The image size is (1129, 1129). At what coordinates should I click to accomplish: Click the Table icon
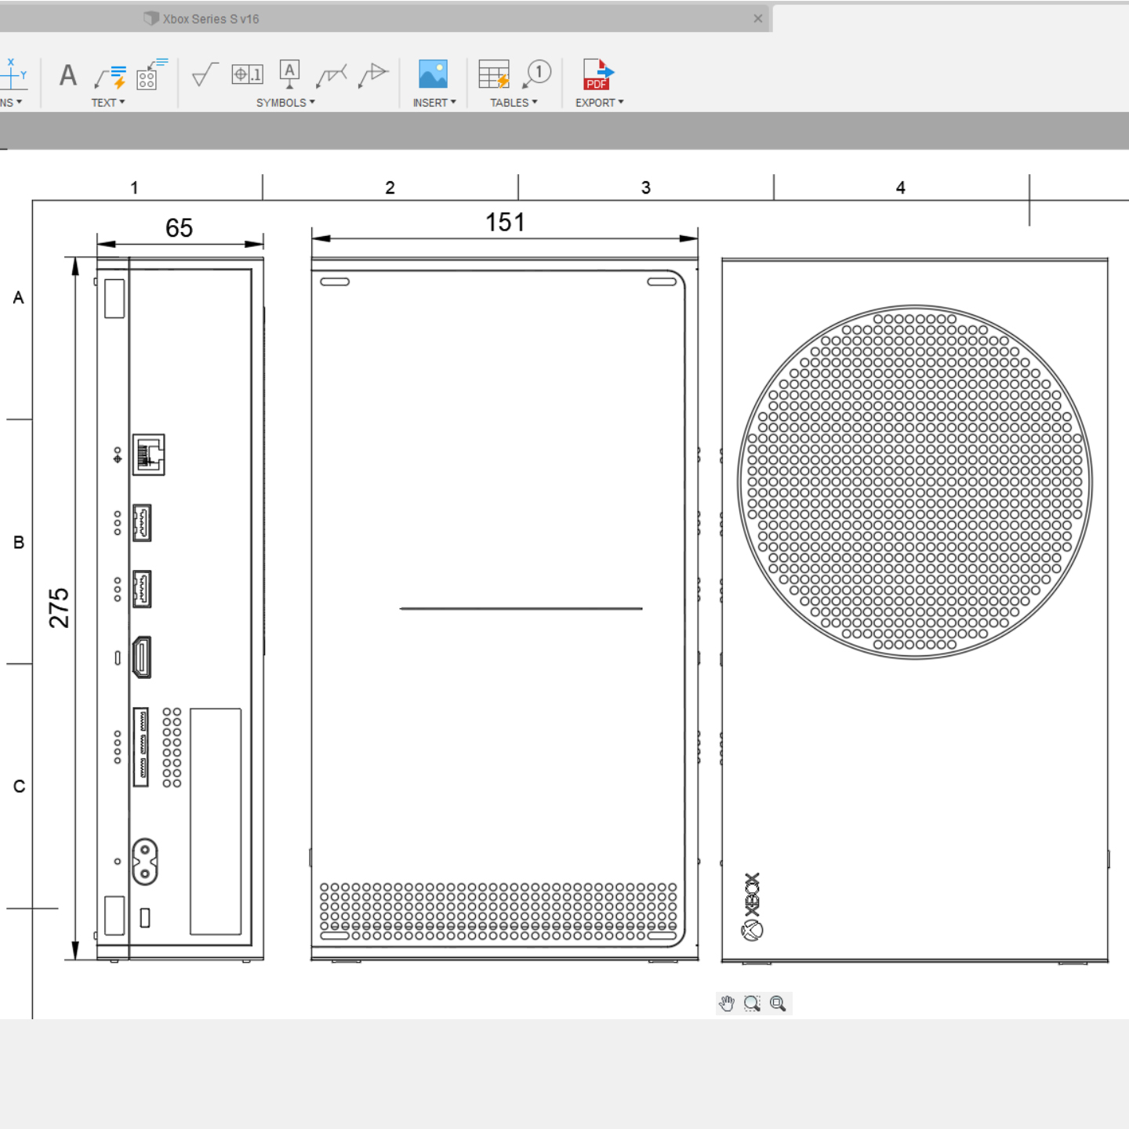coord(494,74)
